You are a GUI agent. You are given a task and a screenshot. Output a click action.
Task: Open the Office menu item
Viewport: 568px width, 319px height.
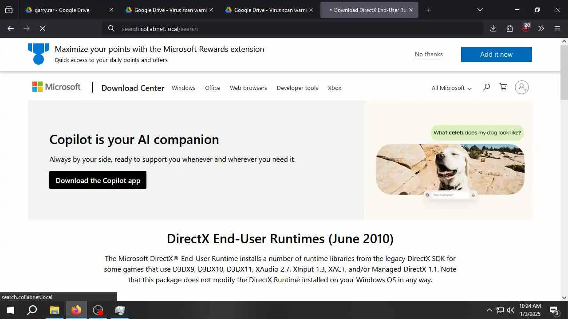(x=213, y=88)
